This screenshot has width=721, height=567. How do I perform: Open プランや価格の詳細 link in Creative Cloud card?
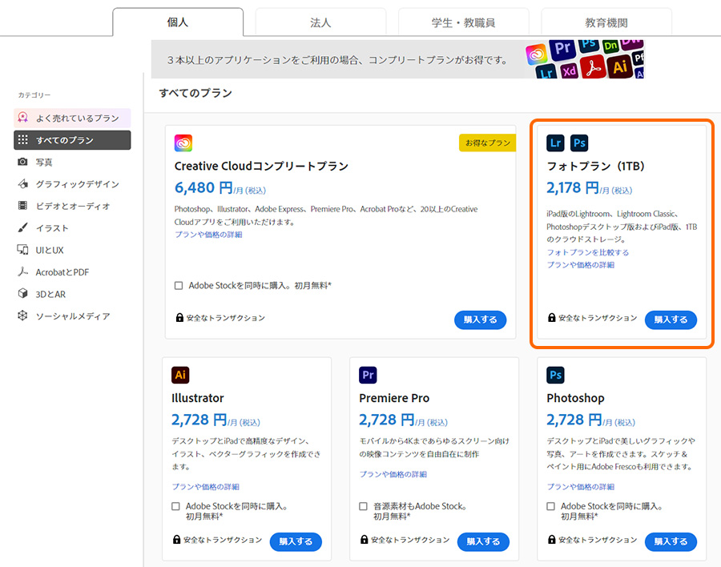click(x=208, y=235)
